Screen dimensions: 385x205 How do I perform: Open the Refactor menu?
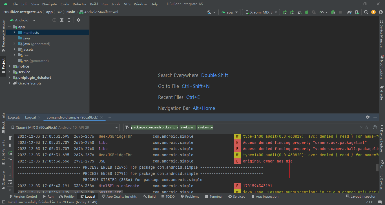[79, 4]
